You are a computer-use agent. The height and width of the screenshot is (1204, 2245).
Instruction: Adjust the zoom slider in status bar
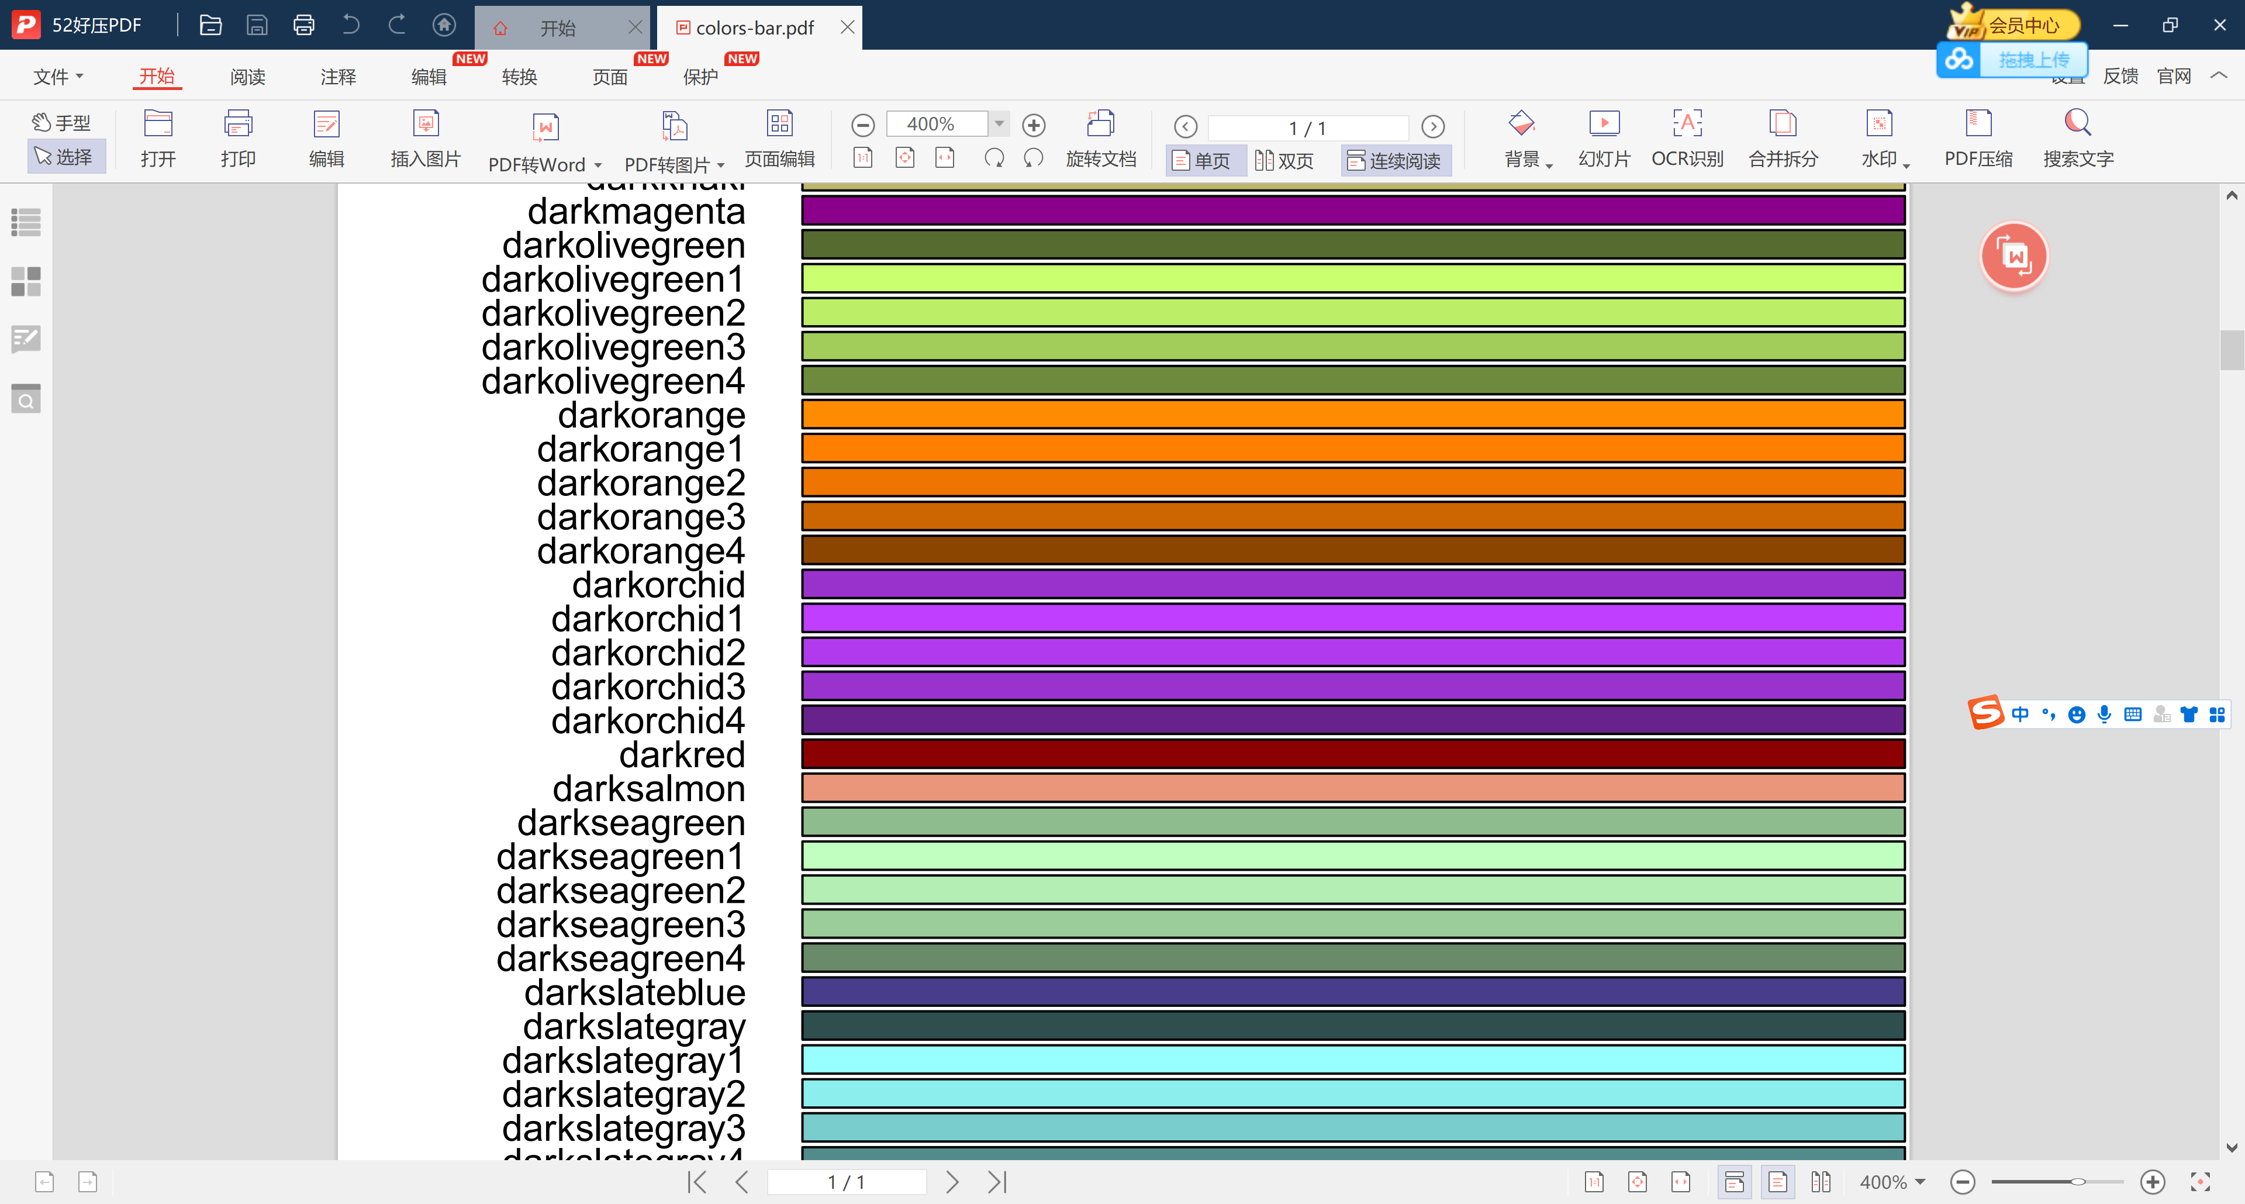click(2078, 1182)
